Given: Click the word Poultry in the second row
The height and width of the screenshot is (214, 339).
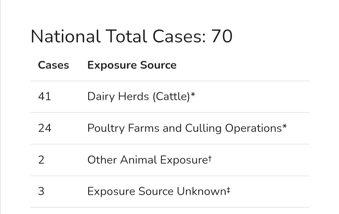Looking at the screenshot, I should point(106,128).
